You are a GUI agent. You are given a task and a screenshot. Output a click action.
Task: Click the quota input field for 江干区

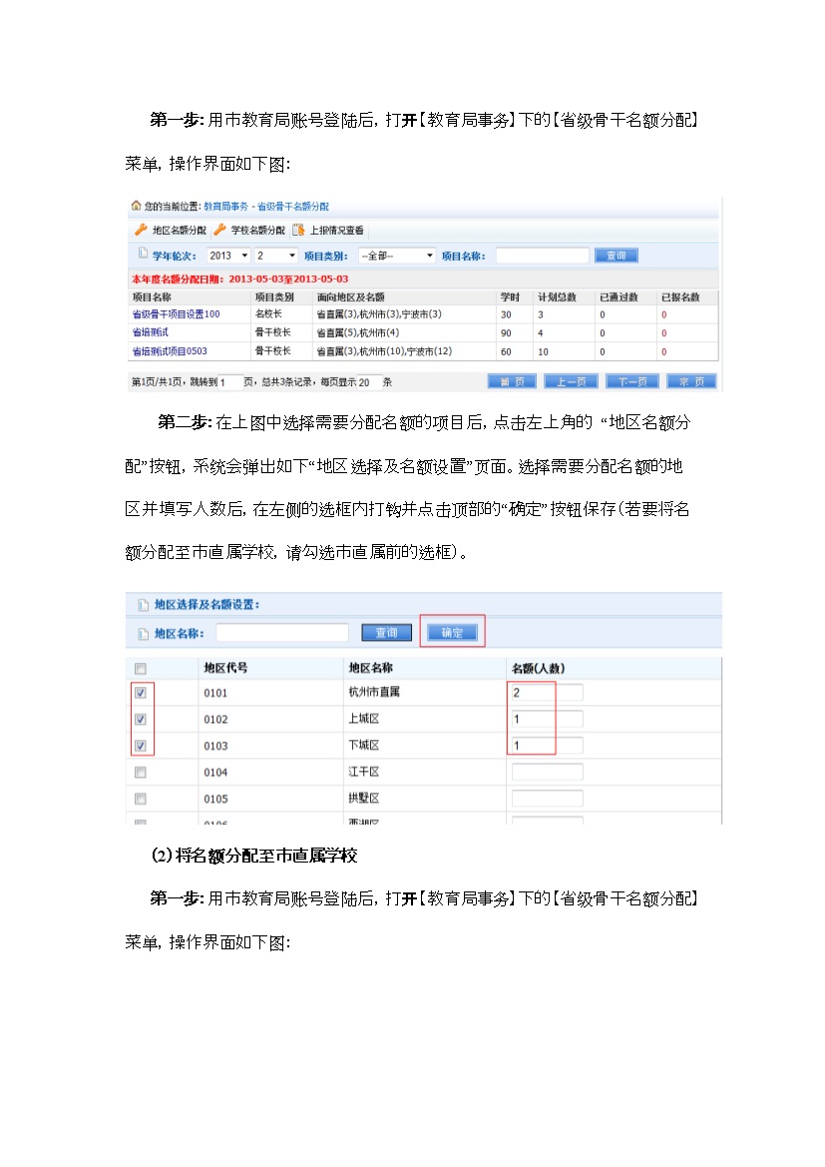[547, 772]
